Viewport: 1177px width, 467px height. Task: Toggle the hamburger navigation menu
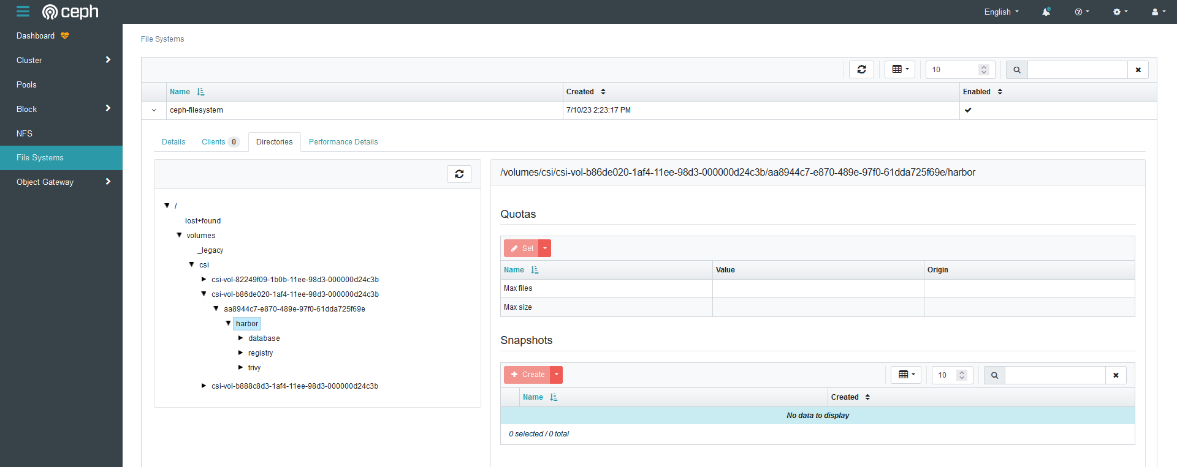click(x=23, y=12)
